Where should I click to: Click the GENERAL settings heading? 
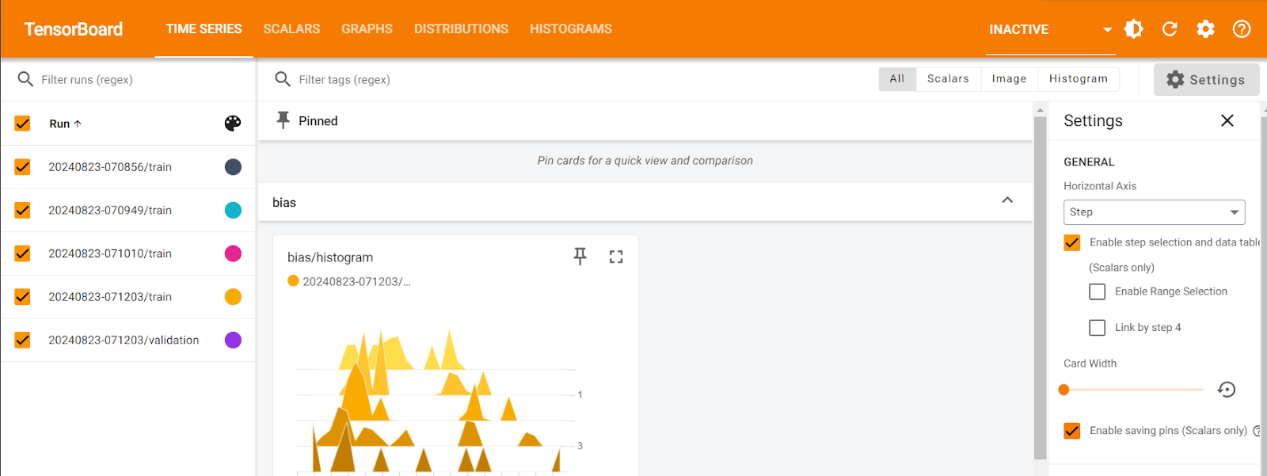(1089, 162)
